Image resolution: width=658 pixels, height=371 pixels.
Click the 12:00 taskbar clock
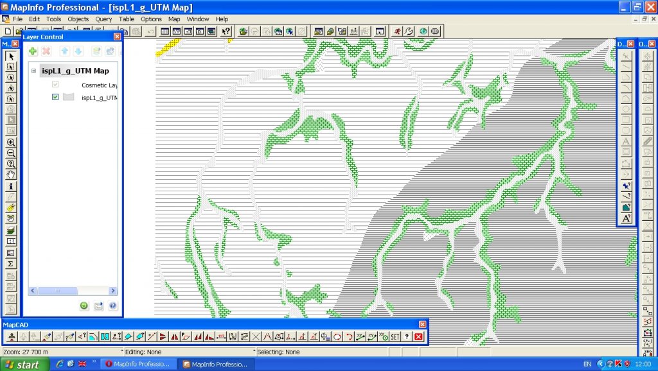[x=643, y=365]
